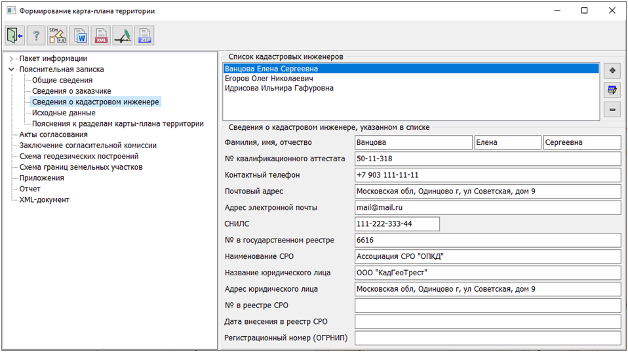Viewport: 628px width, 352px height.
Task: Add engineer with the plus button
Action: (x=613, y=71)
